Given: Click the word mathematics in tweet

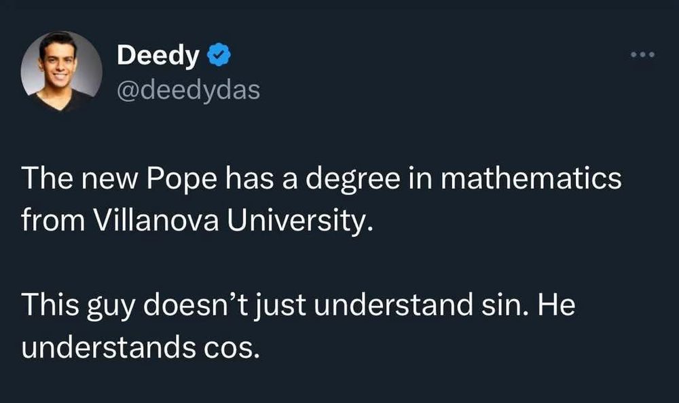Looking at the screenshot, I should click(532, 179).
